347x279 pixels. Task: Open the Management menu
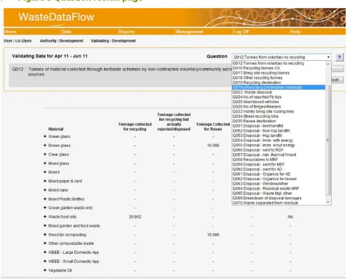(190, 31)
